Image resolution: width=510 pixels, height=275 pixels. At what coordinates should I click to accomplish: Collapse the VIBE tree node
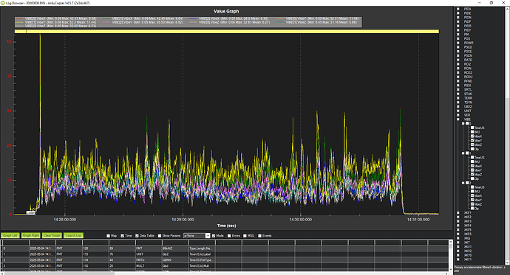[x=458, y=119]
